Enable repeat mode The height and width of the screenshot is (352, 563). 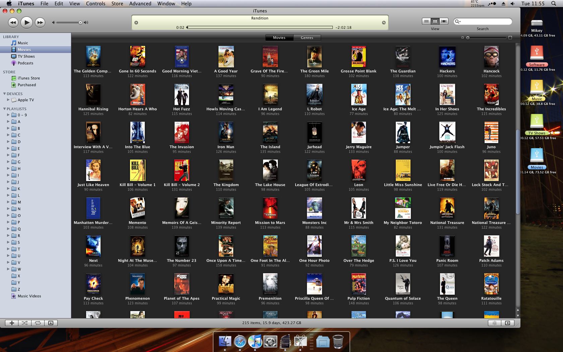pos(38,323)
